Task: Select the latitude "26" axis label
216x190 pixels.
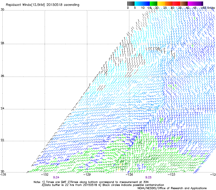Action: tap(2, 76)
